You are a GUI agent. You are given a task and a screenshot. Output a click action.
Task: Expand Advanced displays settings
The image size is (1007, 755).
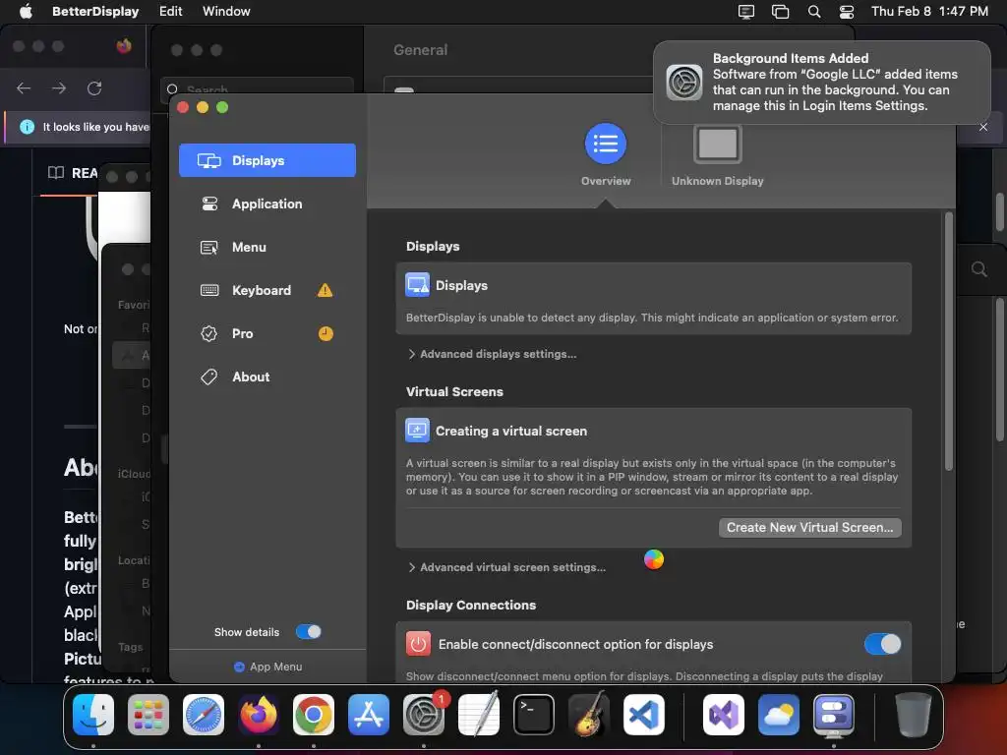(492, 354)
